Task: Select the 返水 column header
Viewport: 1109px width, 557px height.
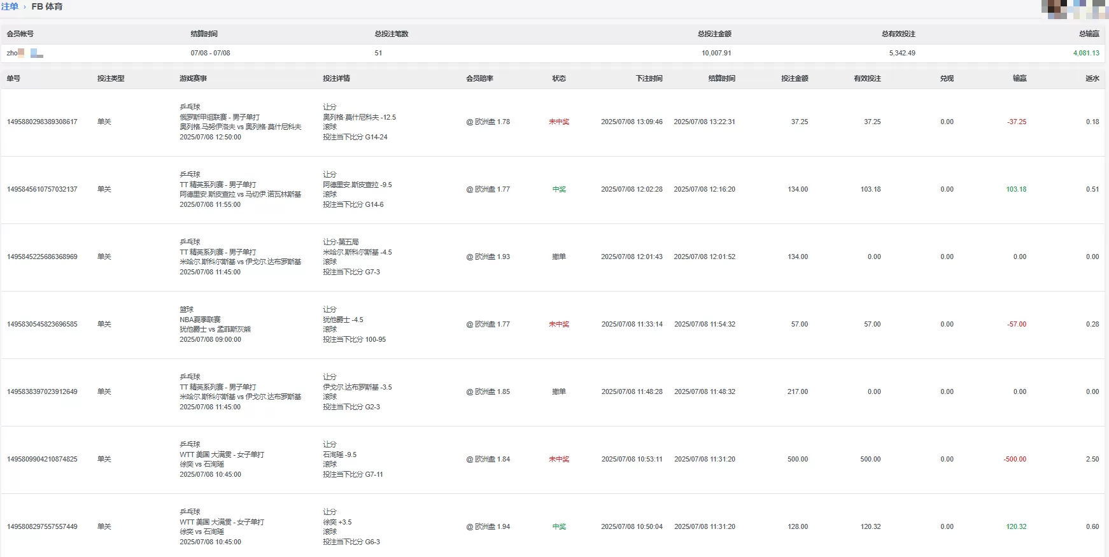Action: 1092,78
